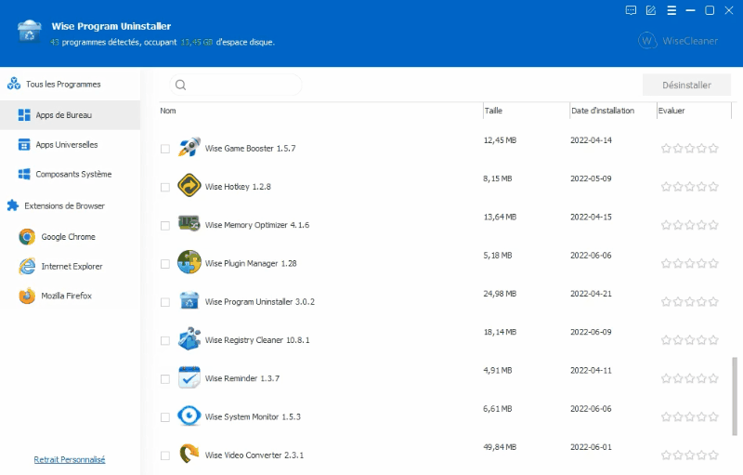The image size is (743, 475).
Task: Check the Wise Reminder 1.3.7 checkbox
Action: (165, 379)
